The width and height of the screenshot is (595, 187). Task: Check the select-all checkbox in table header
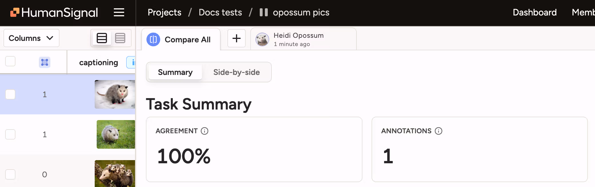(10, 61)
